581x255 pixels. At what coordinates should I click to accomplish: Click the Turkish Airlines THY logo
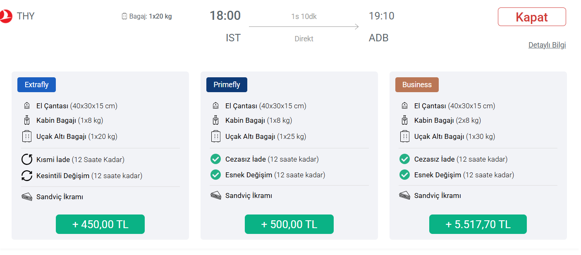[x=5, y=16]
